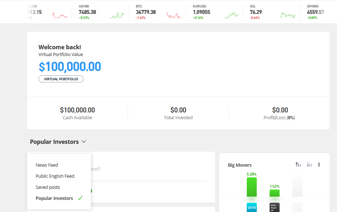The height and width of the screenshot is (212, 337).
Task: Sort Big Movers by top gainers
Action: click(298, 165)
